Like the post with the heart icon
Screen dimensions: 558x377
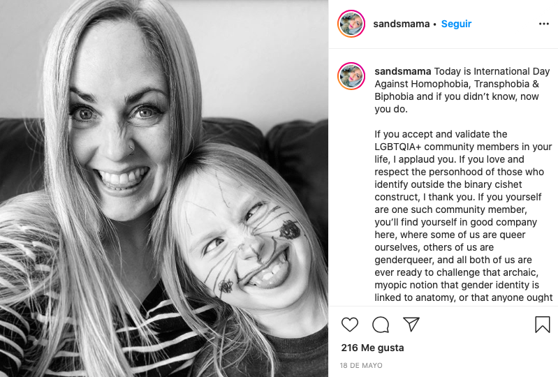click(349, 325)
